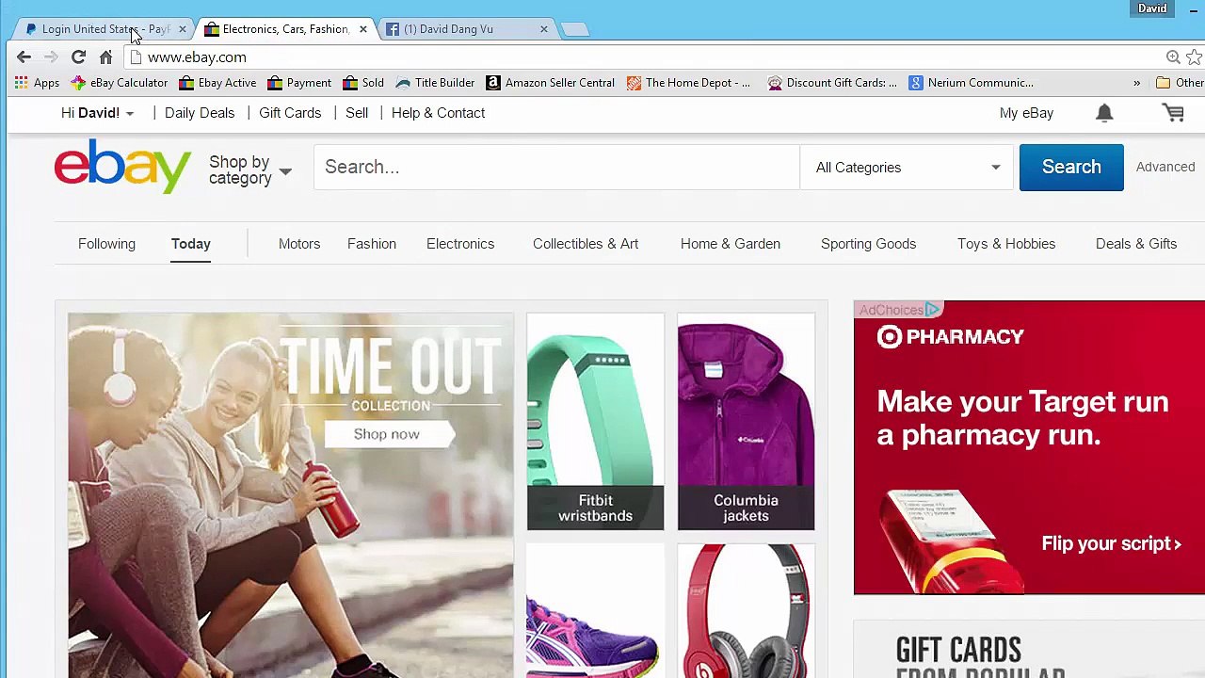
Task: Open Toys & Hobbies category
Action: (x=1006, y=244)
